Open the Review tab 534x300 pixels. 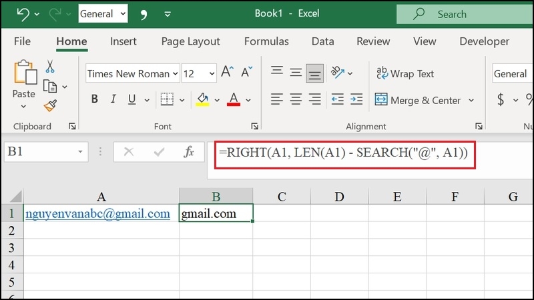pyautogui.click(x=373, y=41)
